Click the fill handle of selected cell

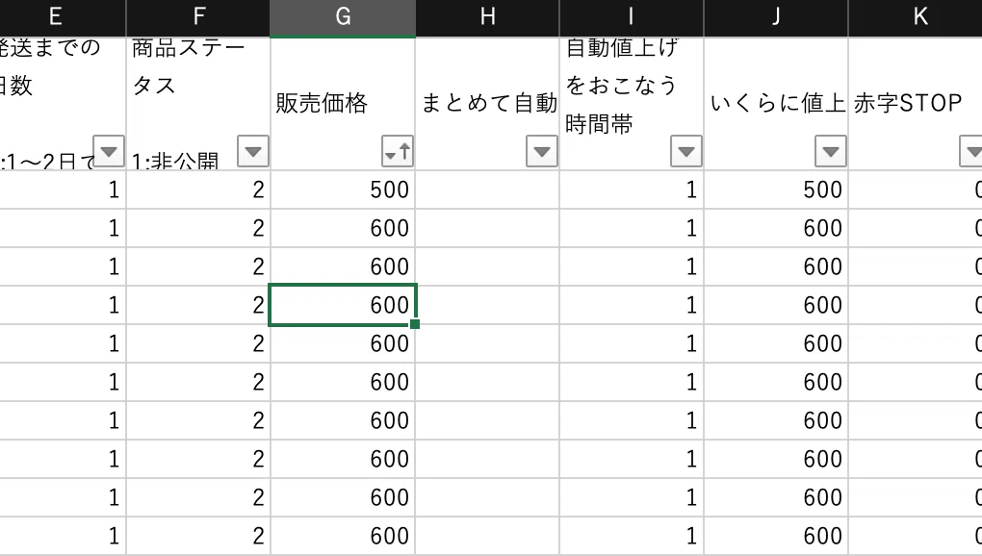click(415, 324)
